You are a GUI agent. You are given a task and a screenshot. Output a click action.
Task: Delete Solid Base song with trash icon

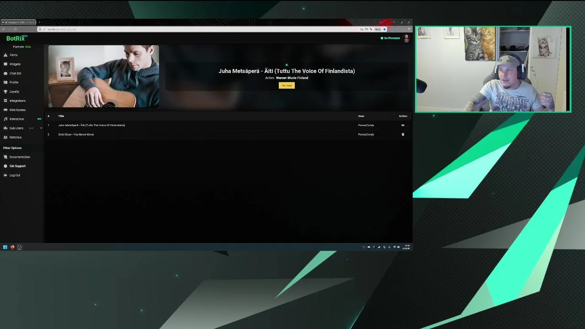(403, 134)
